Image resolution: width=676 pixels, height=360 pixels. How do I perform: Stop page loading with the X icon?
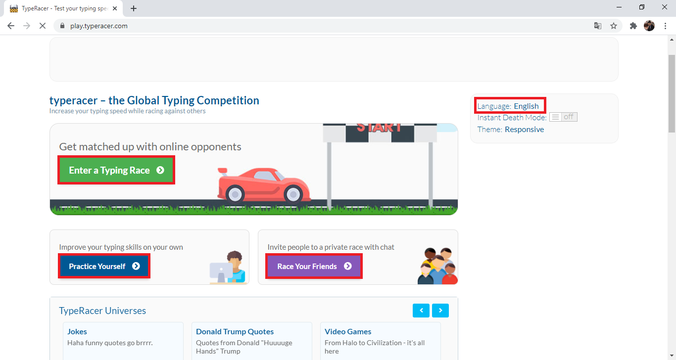point(43,26)
